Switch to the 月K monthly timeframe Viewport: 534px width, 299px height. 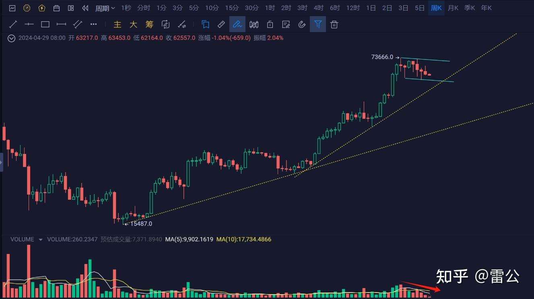[453, 8]
